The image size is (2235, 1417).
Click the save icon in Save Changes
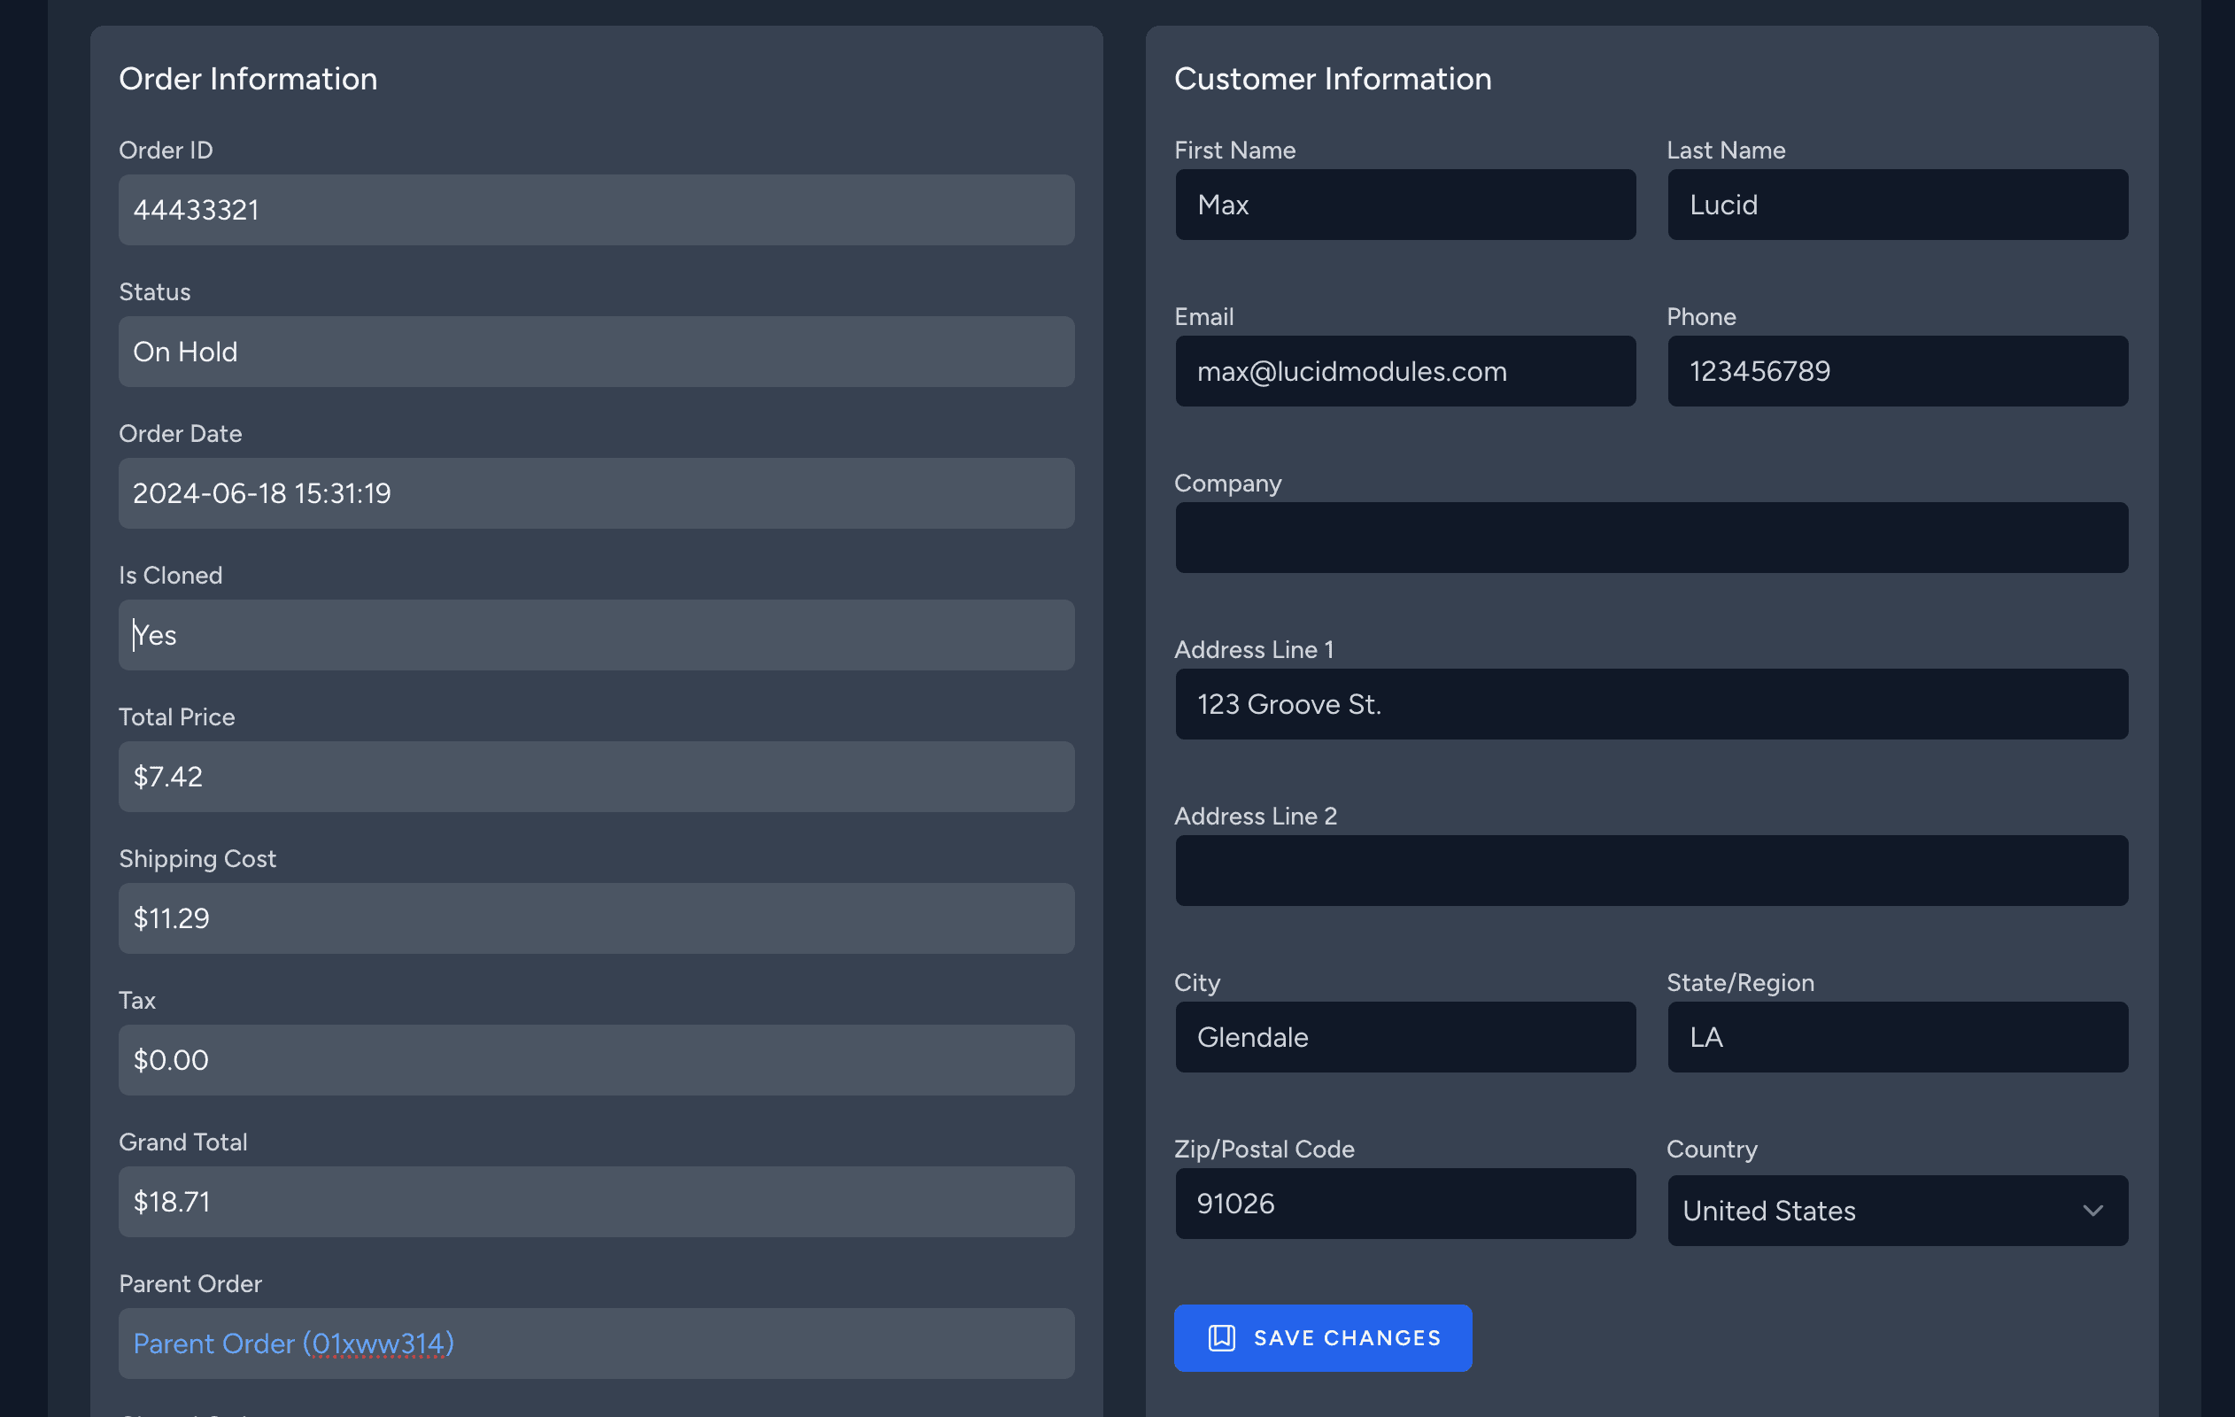tap(1220, 1338)
